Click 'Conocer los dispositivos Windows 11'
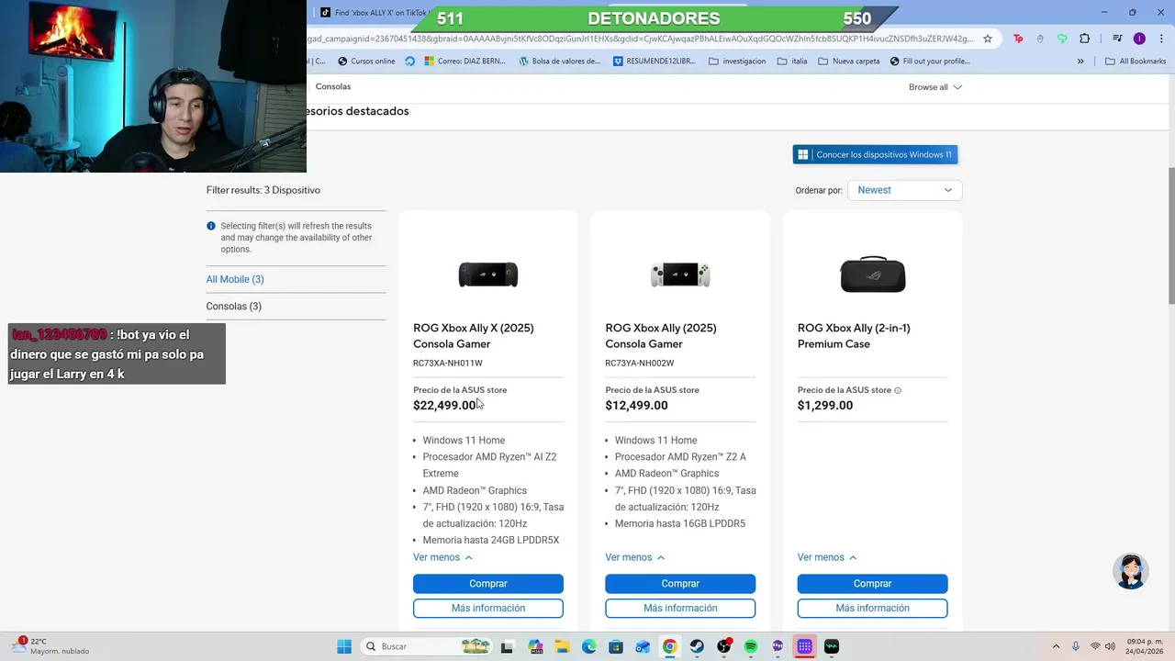The height and width of the screenshot is (661, 1175). pos(875,154)
